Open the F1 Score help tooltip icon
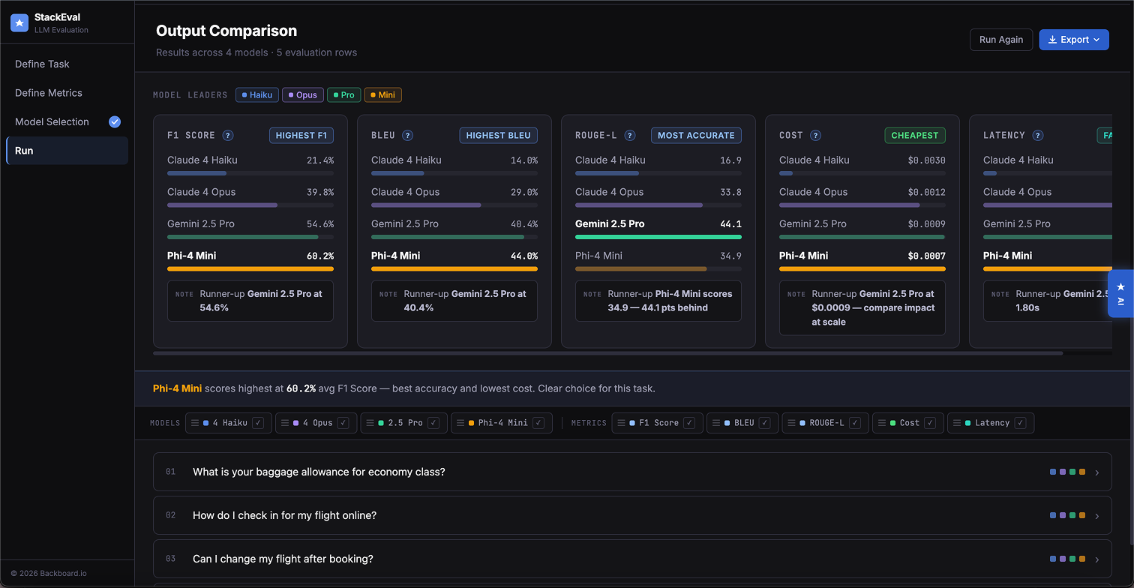 (228, 136)
